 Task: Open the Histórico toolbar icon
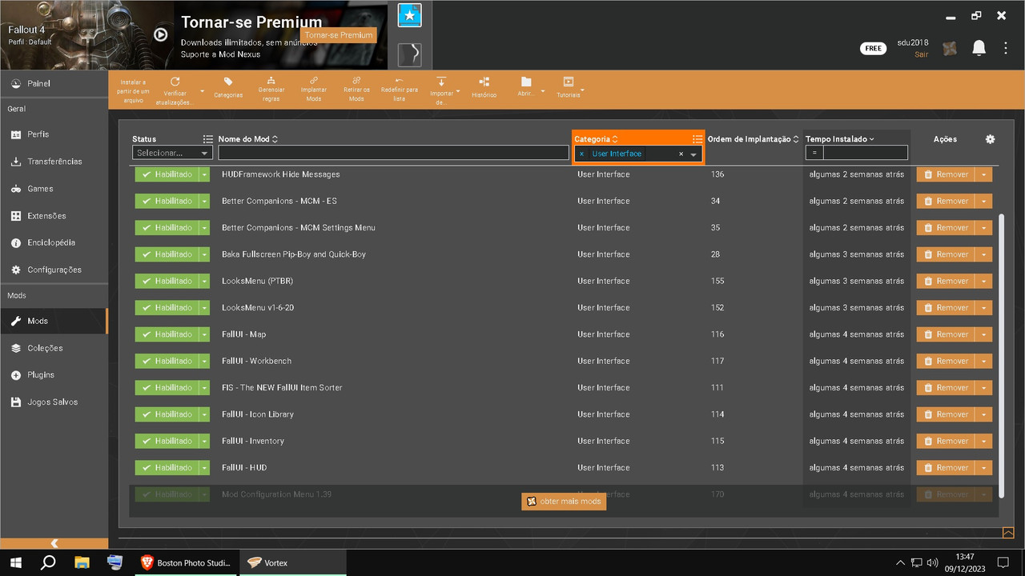[x=484, y=82]
